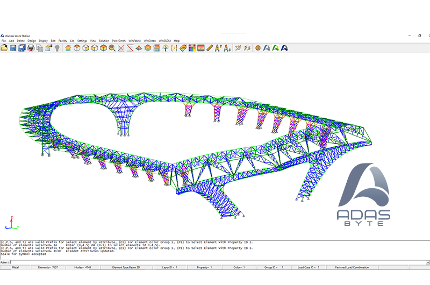This screenshot has height=285, width=430.
Task: Click the Group ID = 1 status cell
Action: 274,267
